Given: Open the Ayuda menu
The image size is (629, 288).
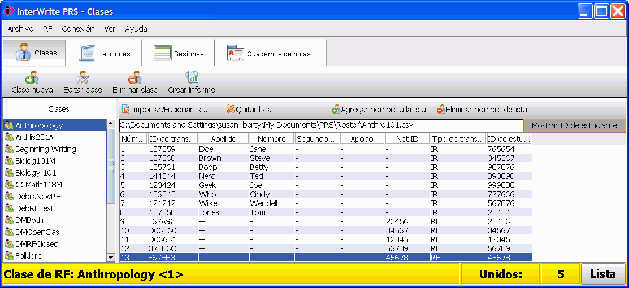Looking at the screenshot, I should pos(136,29).
